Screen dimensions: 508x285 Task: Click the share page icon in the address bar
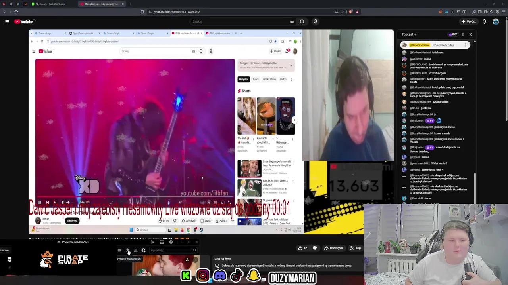(x=343, y=12)
